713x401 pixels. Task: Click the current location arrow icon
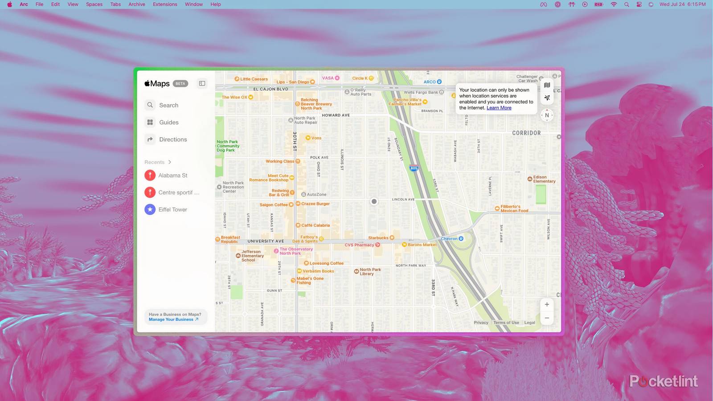tap(547, 98)
